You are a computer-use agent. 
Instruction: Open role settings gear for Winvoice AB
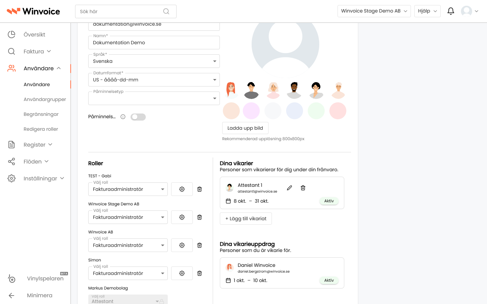(182, 245)
